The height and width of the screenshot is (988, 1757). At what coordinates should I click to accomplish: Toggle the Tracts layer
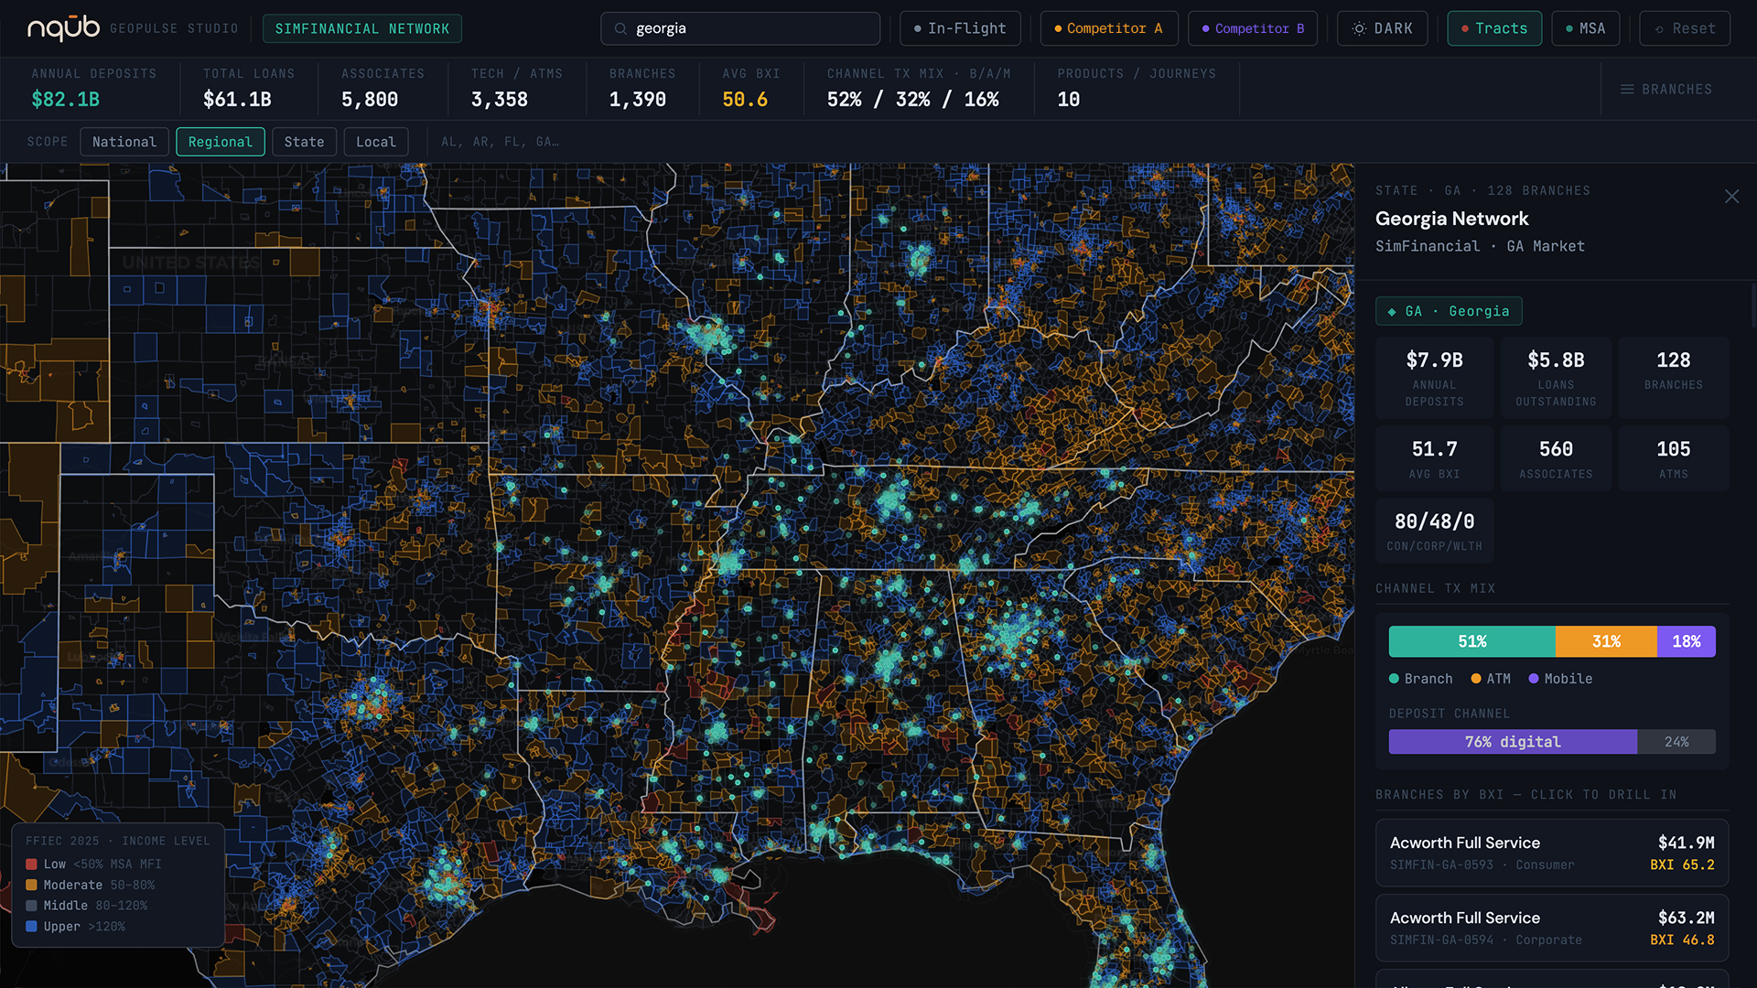(1494, 28)
